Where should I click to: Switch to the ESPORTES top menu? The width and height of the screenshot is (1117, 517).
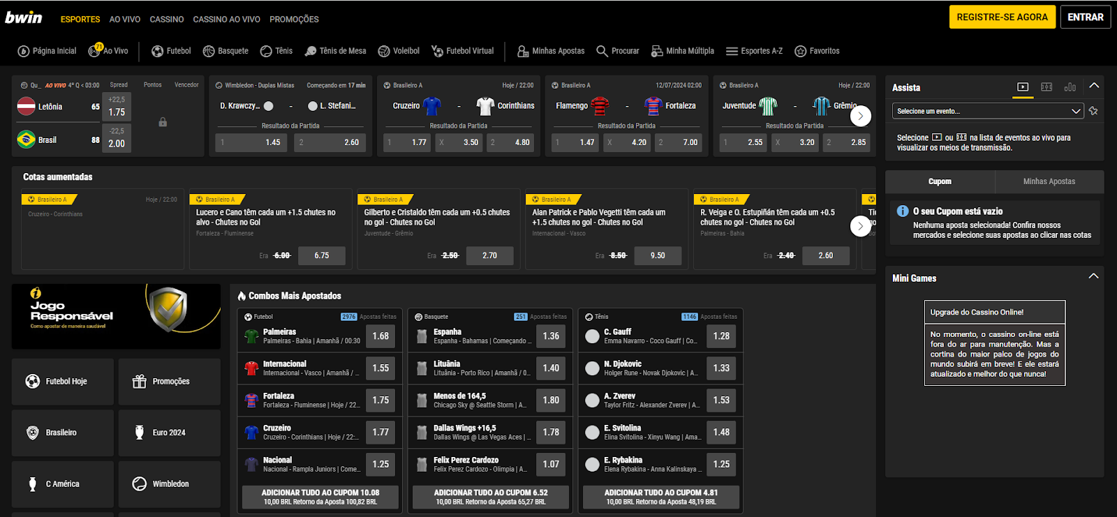(x=80, y=20)
